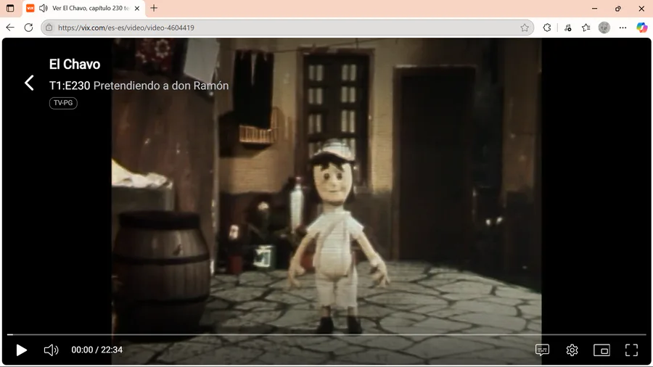Click episode title 'Pretendiendo a don Ramón'
This screenshot has height=367, width=653.
tap(161, 86)
